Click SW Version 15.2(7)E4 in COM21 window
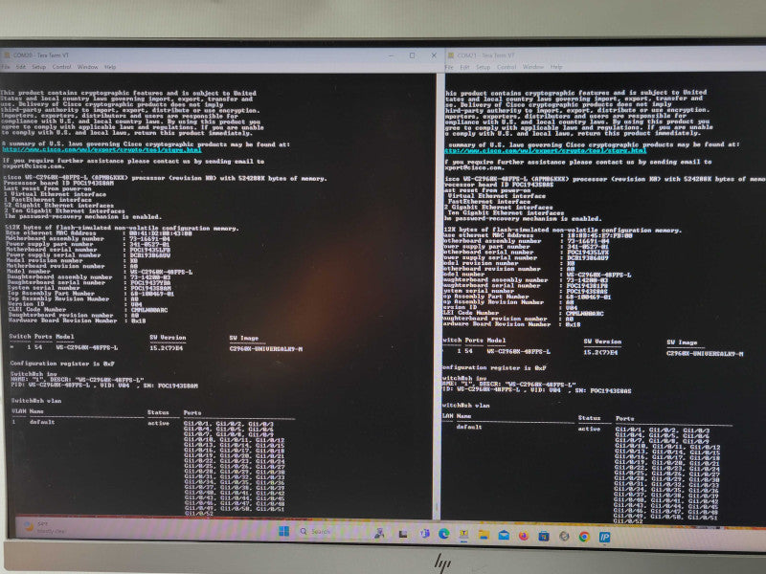766x574 pixels. point(601,352)
